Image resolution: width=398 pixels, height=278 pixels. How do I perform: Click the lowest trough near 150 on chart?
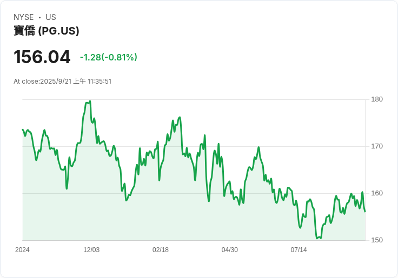pos(317,238)
